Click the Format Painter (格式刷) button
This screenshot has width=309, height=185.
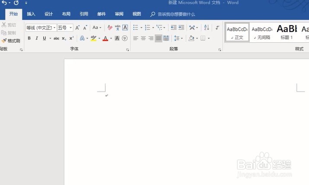coord(11,41)
